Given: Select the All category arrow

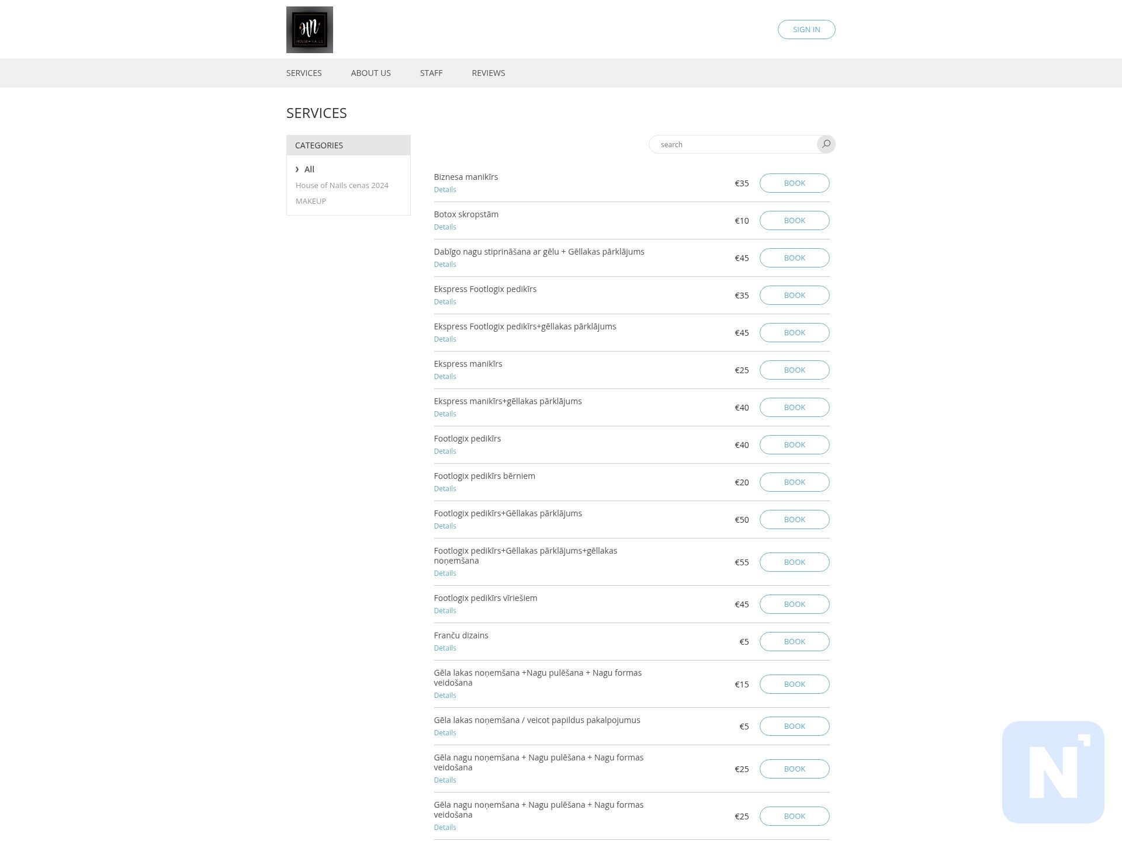Looking at the screenshot, I should pos(297,169).
